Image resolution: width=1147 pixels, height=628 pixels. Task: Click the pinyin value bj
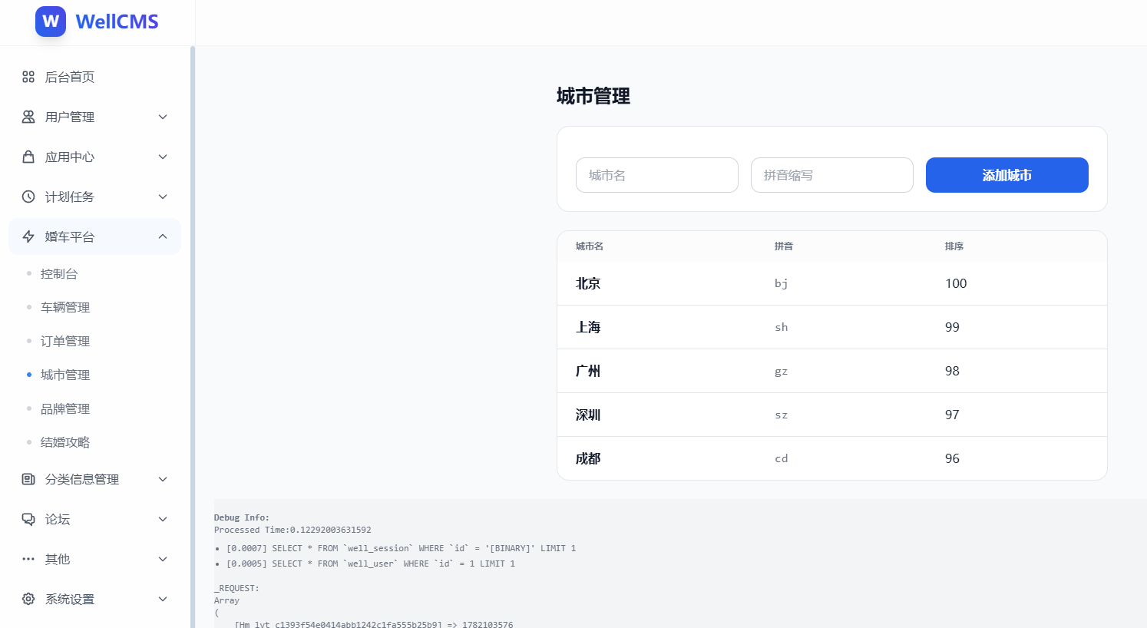coord(781,283)
